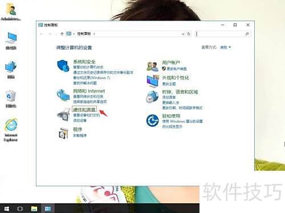Viewport: 285px width, 213px height.
Task: Open the Ease of Access blue circle icon
Action: (x=152, y=120)
